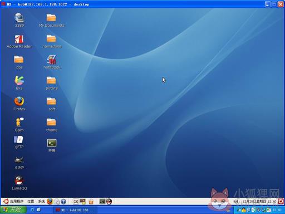Click the yellow tray icon in Windows taskbar
Image resolution: width=285 pixels, height=214 pixels.
243,210
